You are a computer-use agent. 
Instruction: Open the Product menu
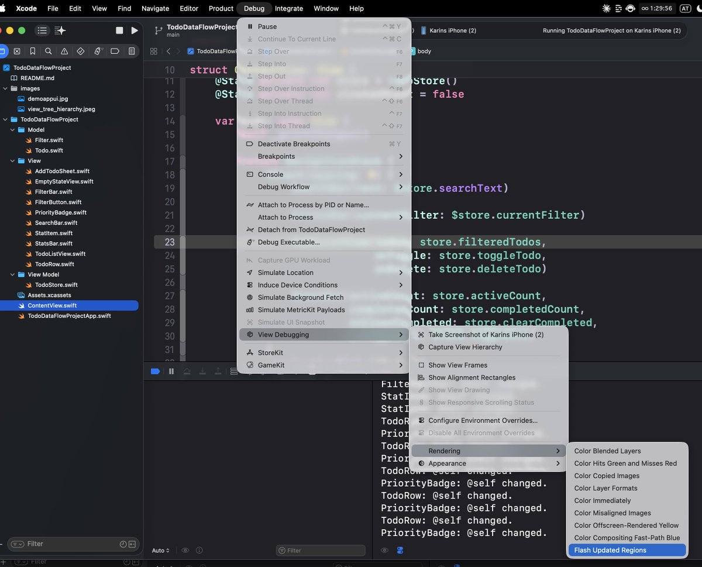221,8
